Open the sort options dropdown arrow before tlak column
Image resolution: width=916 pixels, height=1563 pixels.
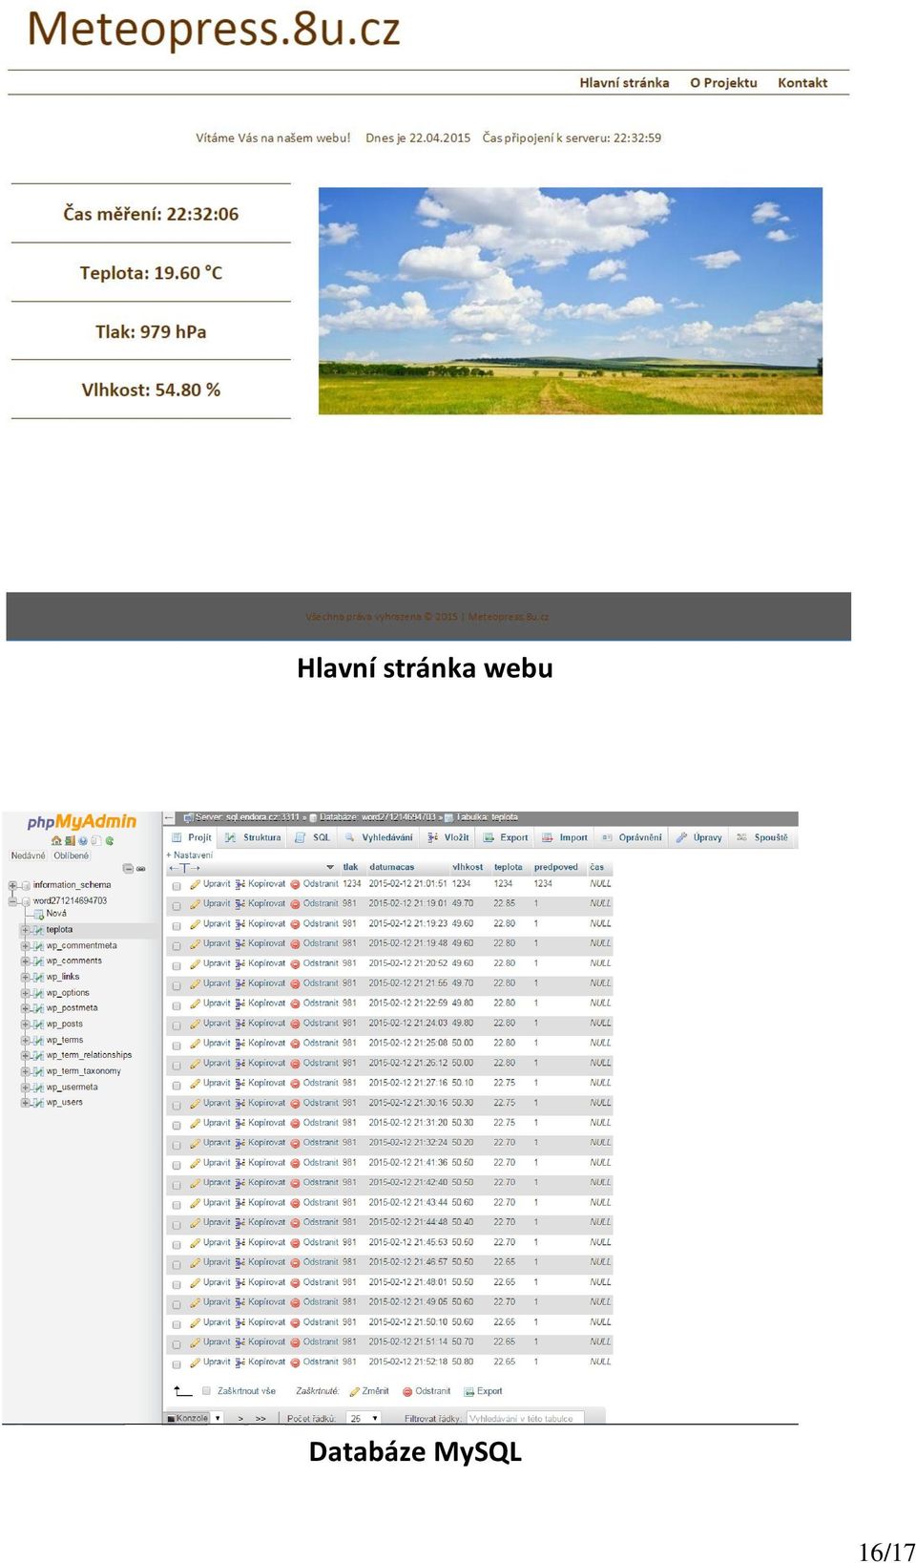(x=330, y=868)
